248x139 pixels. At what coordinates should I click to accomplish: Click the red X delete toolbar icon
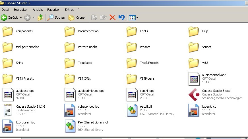pyautogui.click(x=113, y=18)
